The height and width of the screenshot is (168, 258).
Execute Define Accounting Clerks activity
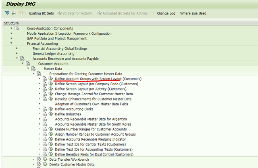[x=51, y=109]
